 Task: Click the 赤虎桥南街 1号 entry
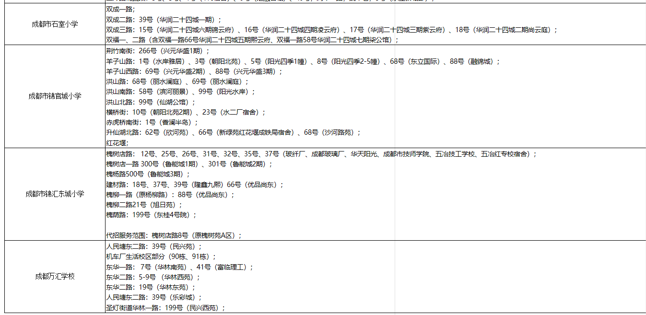(152, 122)
